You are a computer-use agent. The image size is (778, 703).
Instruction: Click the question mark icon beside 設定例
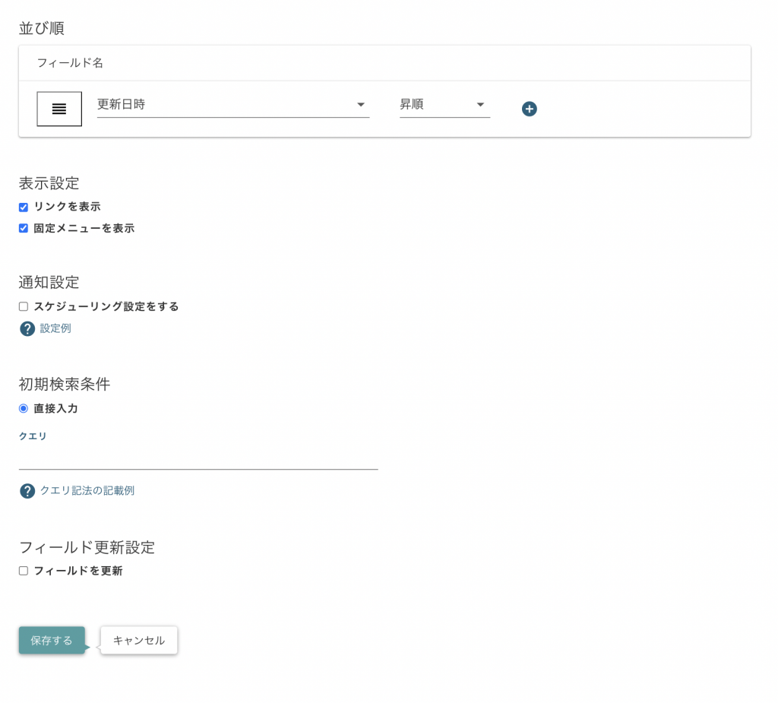pyautogui.click(x=27, y=328)
